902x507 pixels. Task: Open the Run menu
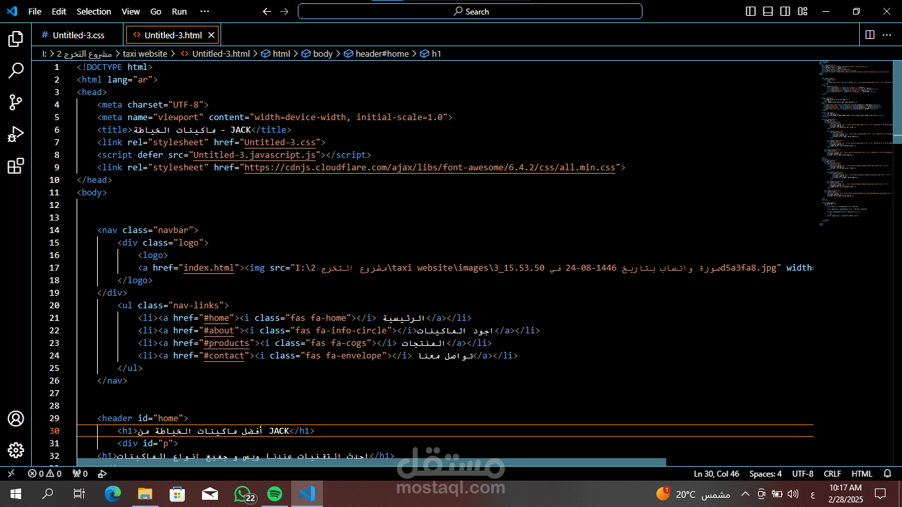click(179, 11)
